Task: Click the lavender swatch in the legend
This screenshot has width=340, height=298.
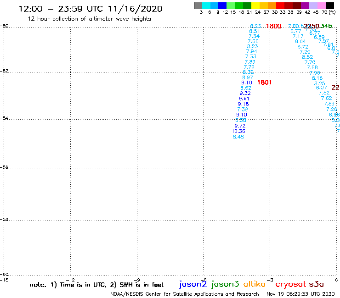Action: (313, 6)
